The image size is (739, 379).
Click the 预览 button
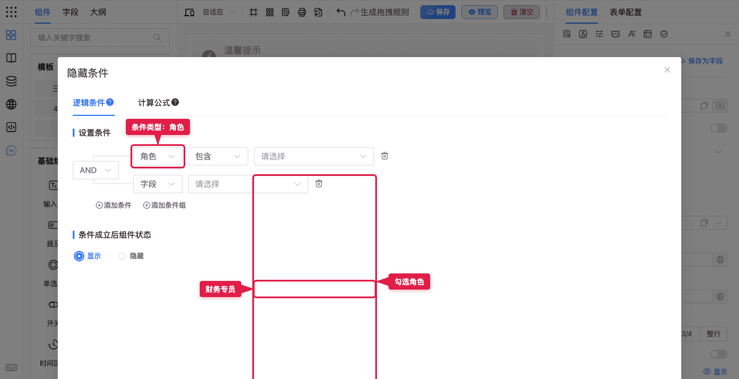coord(479,12)
